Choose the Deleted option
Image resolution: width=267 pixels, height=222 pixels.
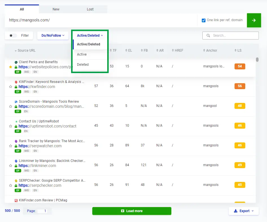coord(90,65)
